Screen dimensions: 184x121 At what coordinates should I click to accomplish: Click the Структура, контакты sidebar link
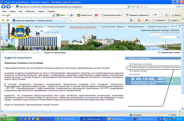click(x=142, y=64)
